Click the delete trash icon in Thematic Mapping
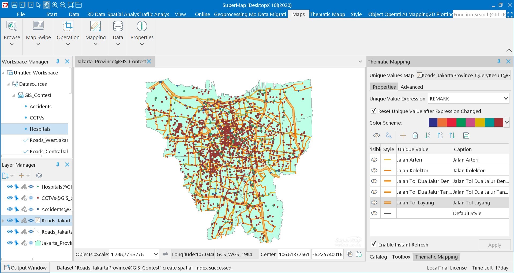Screen dimensions: 514x273 (x=415, y=136)
